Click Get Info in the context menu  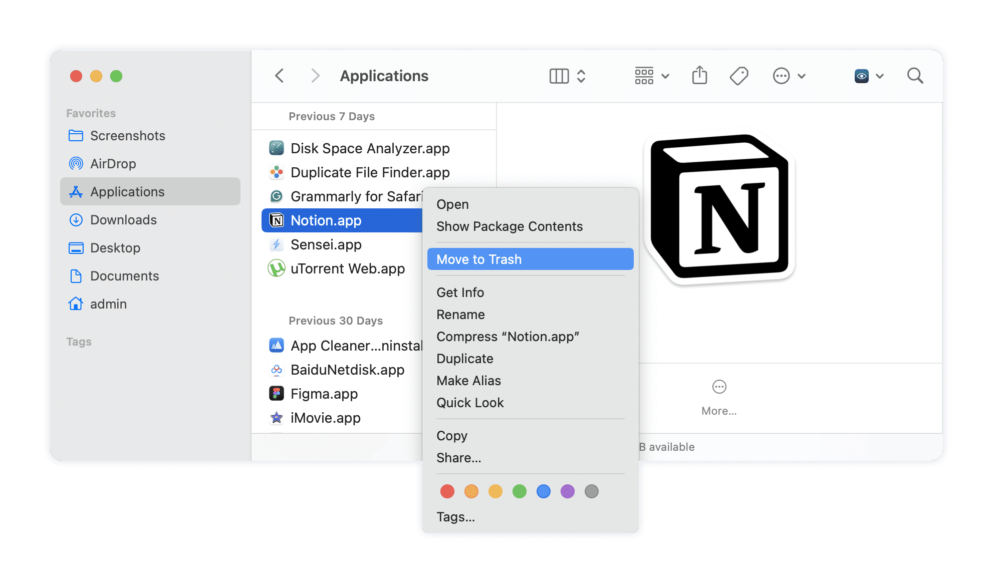tap(460, 292)
